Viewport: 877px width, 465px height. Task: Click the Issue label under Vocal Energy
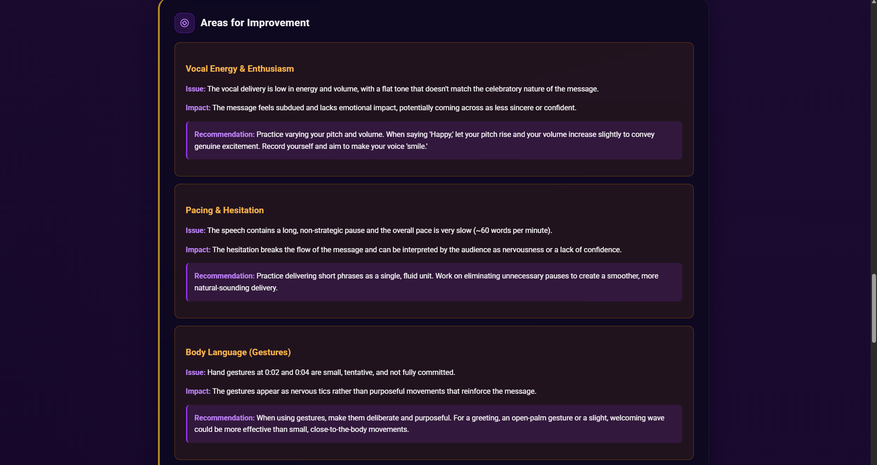tap(195, 89)
